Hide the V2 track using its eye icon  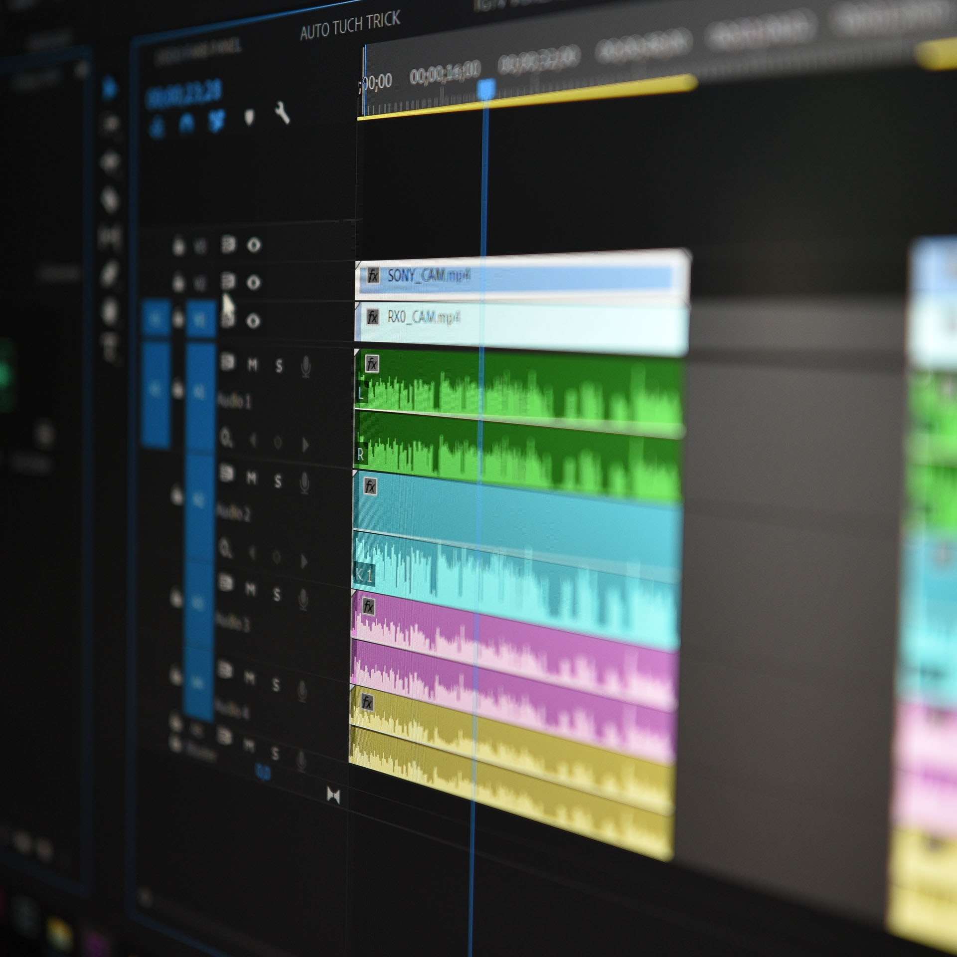coord(253,283)
